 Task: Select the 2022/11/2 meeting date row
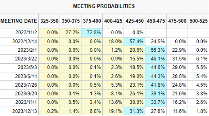coord(104,32)
